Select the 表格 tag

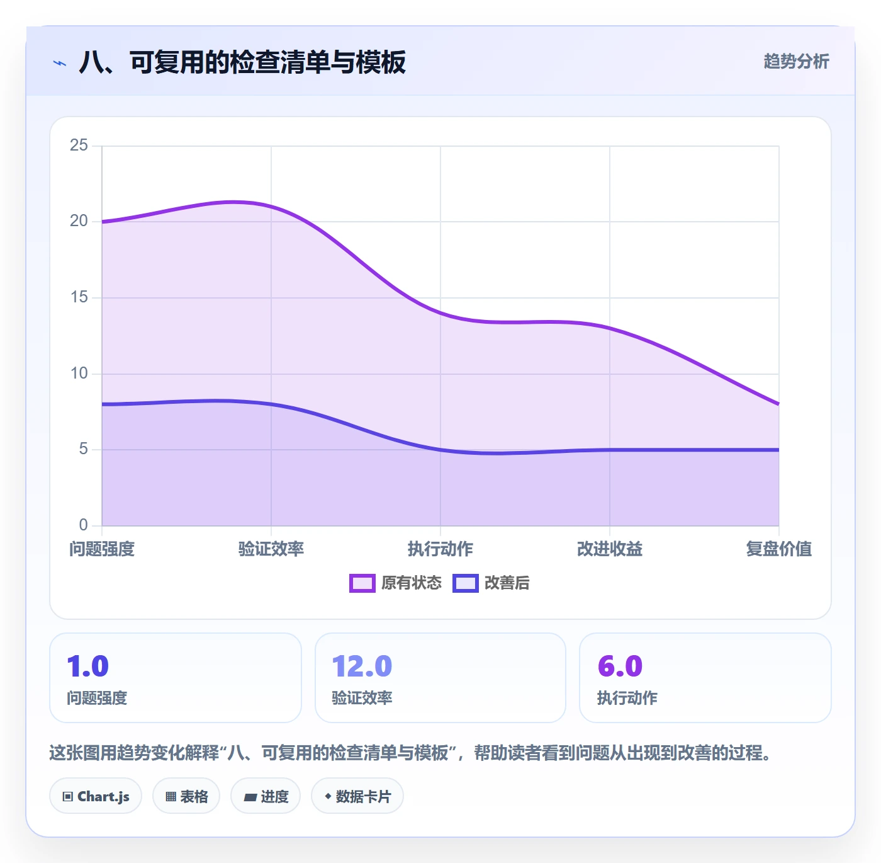point(186,796)
